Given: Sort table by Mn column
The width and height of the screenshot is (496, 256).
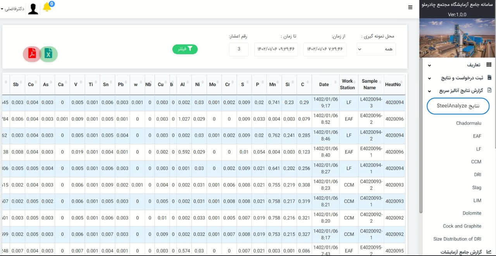Looking at the screenshot, I should pyautogui.click(x=274, y=84).
